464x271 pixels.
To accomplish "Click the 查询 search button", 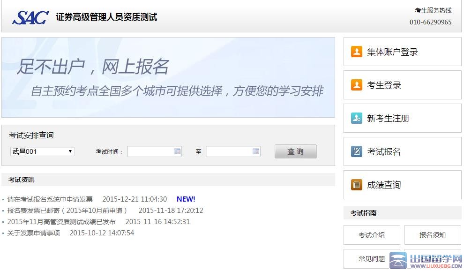I will click(x=295, y=151).
